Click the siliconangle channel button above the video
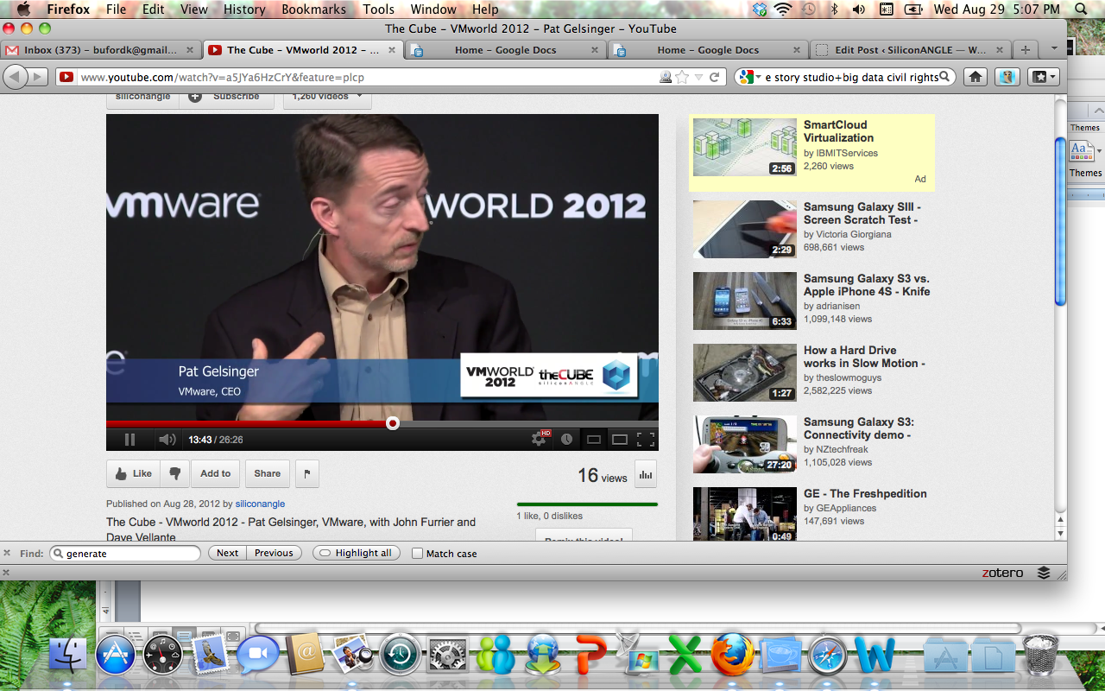1105x691 pixels. pyautogui.click(x=142, y=96)
